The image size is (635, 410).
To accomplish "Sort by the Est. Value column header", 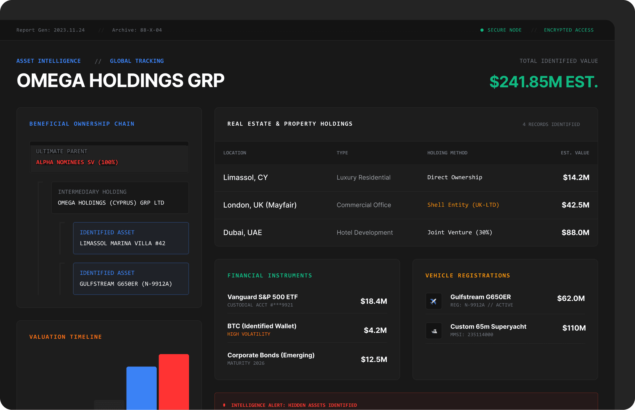I will 575,153.
